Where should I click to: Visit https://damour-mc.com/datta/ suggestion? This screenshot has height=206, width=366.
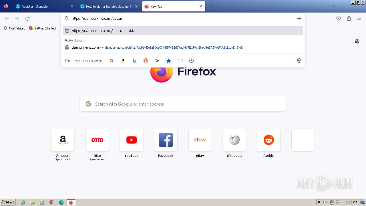[183, 31]
